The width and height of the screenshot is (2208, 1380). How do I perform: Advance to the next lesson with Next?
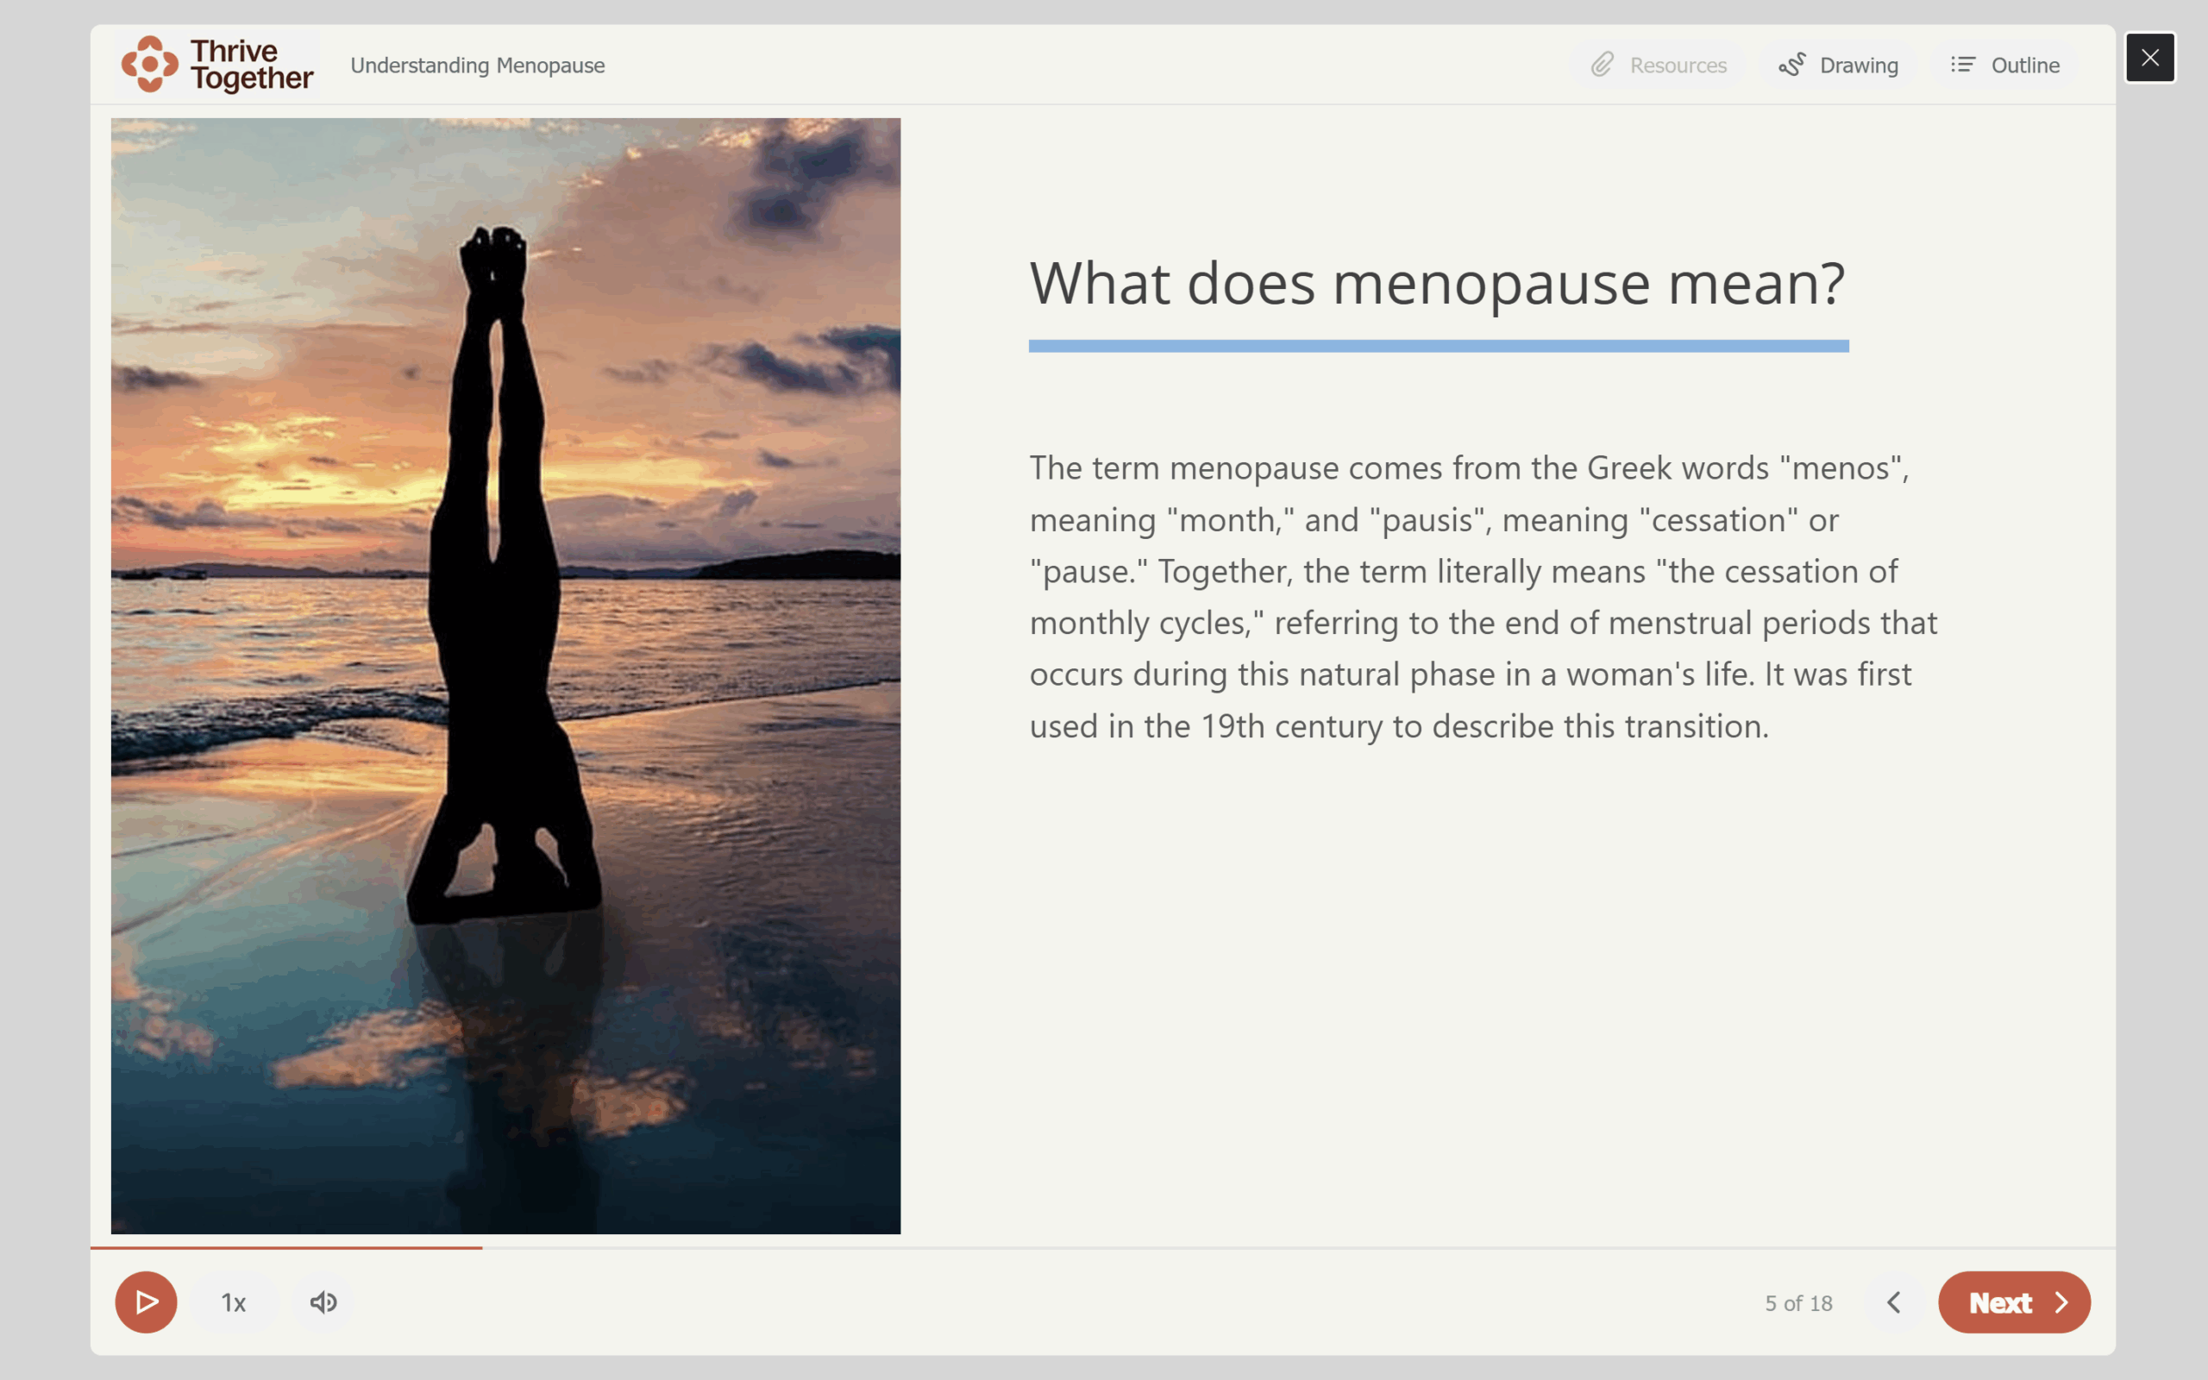coord(2013,1302)
